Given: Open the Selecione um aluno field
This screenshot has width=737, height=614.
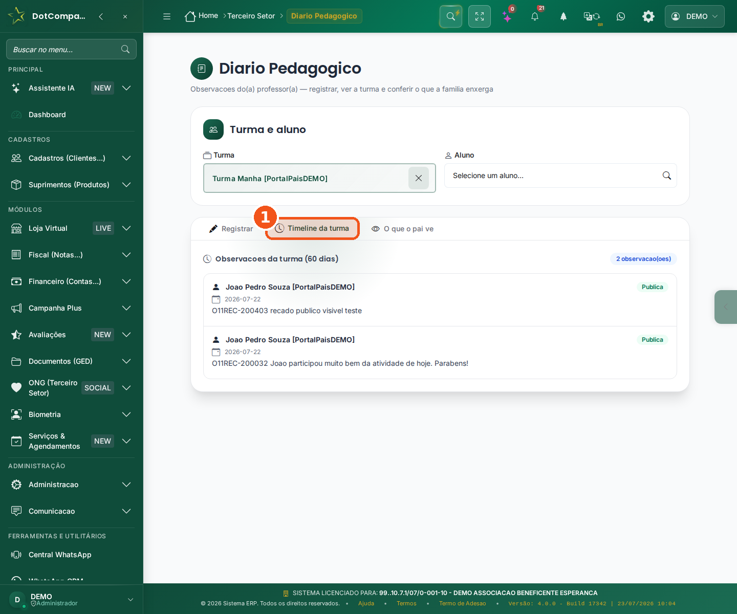Looking at the screenshot, I should click(x=560, y=176).
